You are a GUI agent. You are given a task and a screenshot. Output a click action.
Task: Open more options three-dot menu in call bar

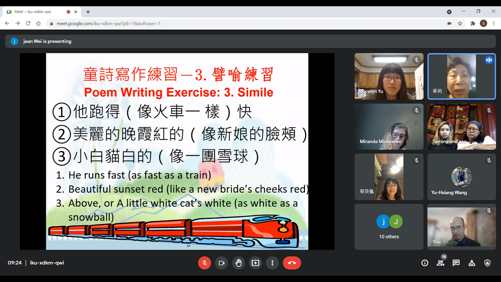[x=272, y=263]
